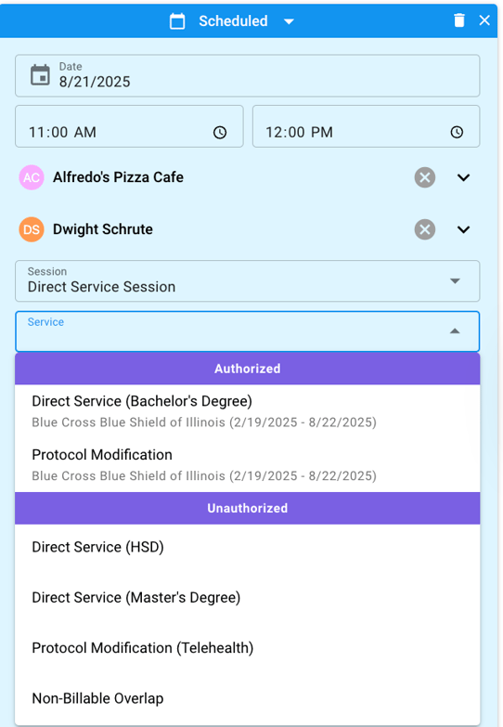Select Direct Service (Bachelor's Degree) option
Image resolution: width=503 pixels, height=727 pixels.
pyautogui.click(x=247, y=411)
